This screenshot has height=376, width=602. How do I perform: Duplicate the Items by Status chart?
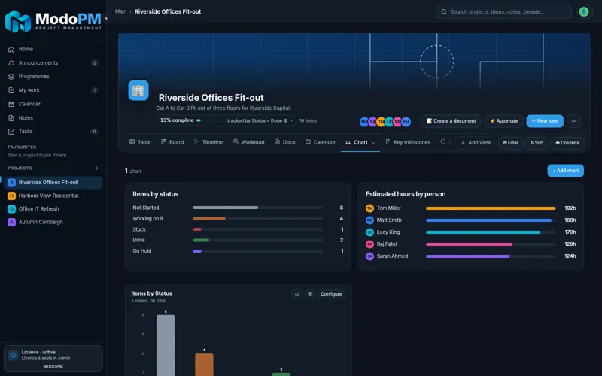click(310, 294)
